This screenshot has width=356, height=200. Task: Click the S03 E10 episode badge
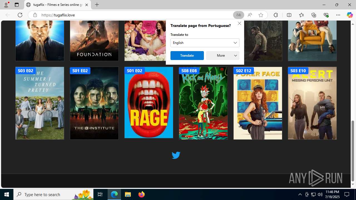298,71
